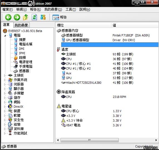The height and width of the screenshot is (150, 159).
Task: Click the green Back arrow toolbar icon
Action: pos(8,17)
